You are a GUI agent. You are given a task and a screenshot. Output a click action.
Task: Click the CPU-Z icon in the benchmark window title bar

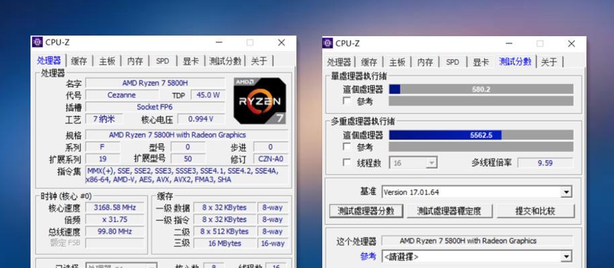(x=328, y=44)
